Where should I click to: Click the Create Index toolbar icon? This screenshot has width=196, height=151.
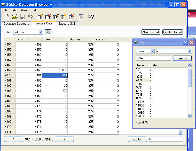64,17
